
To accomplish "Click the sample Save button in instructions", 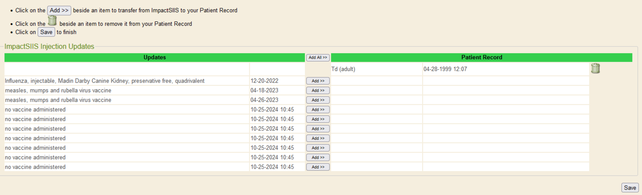I will tap(46, 32).
